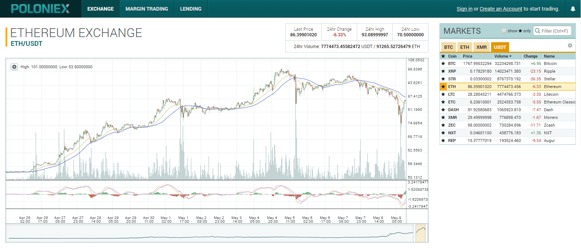Open the Augur market row
Image resolution: width=581 pixels, height=248 pixels.
coord(508,141)
